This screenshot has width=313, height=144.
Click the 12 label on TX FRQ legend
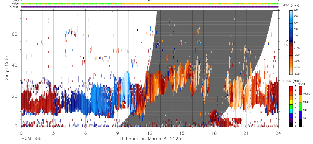pos(295,113)
